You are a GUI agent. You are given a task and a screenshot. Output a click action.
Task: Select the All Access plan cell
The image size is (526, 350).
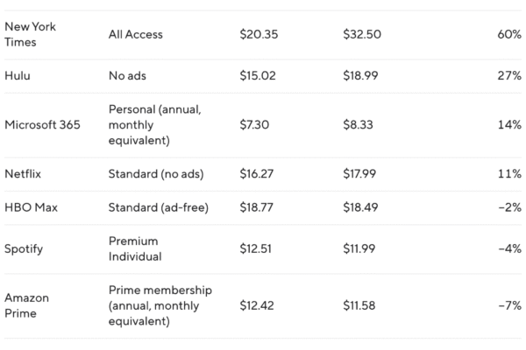(x=135, y=35)
